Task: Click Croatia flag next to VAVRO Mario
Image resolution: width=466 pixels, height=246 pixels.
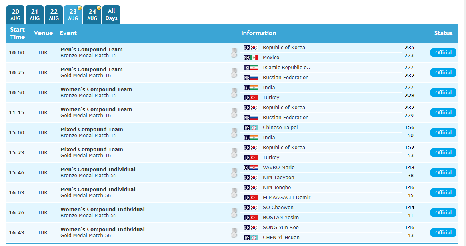Action: [251, 168]
